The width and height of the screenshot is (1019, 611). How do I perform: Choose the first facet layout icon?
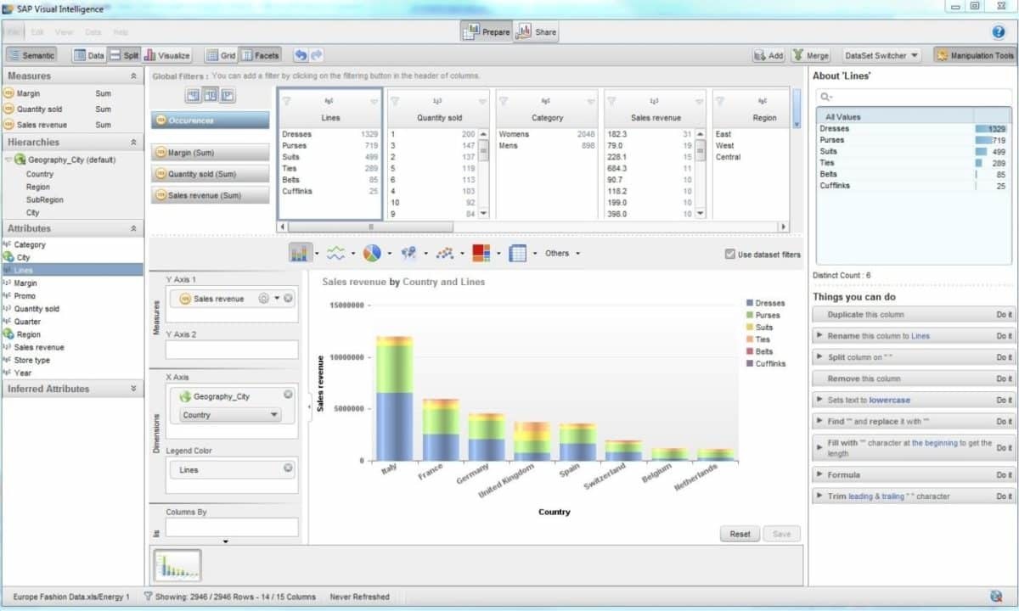point(193,95)
